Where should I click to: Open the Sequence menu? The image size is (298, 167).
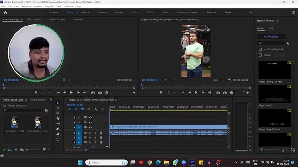pyautogui.click(x=26, y=6)
